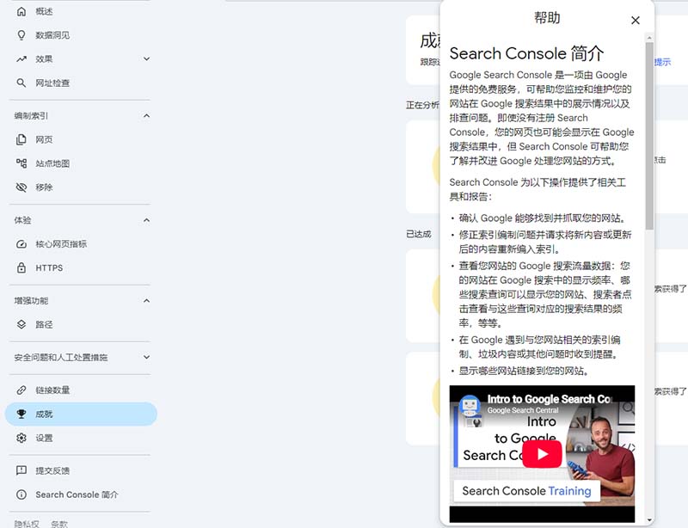Click the help panel vertical scrollbar thumb
The height and width of the screenshot is (528, 688).
(649, 135)
